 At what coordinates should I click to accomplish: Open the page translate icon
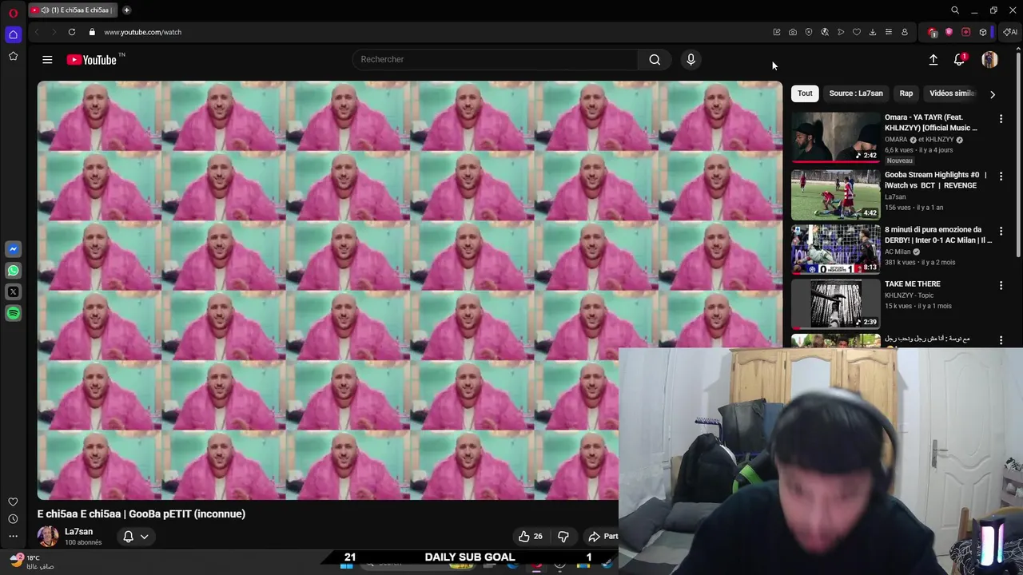click(824, 32)
